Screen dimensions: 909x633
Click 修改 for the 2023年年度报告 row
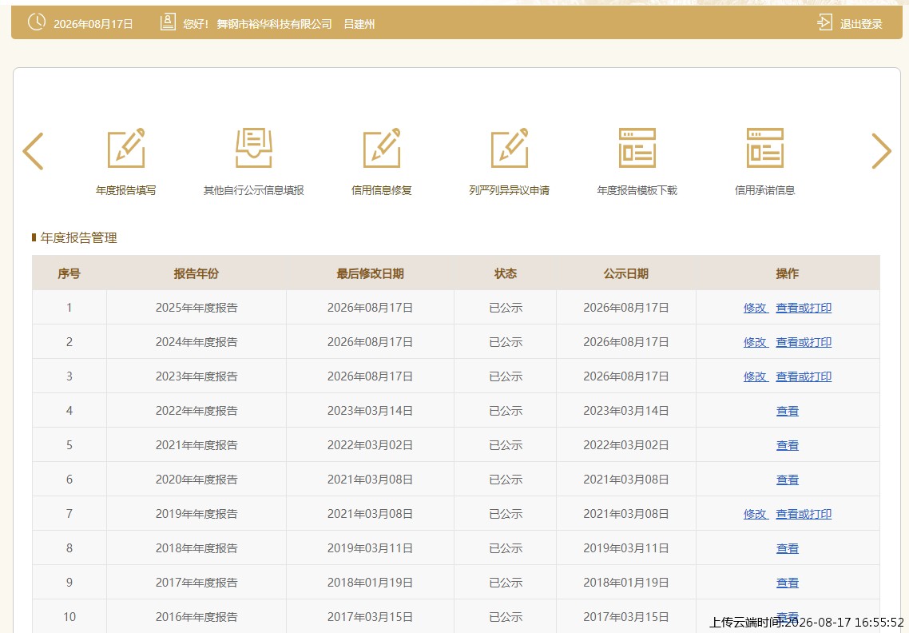pyautogui.click(x=756, y=376)
